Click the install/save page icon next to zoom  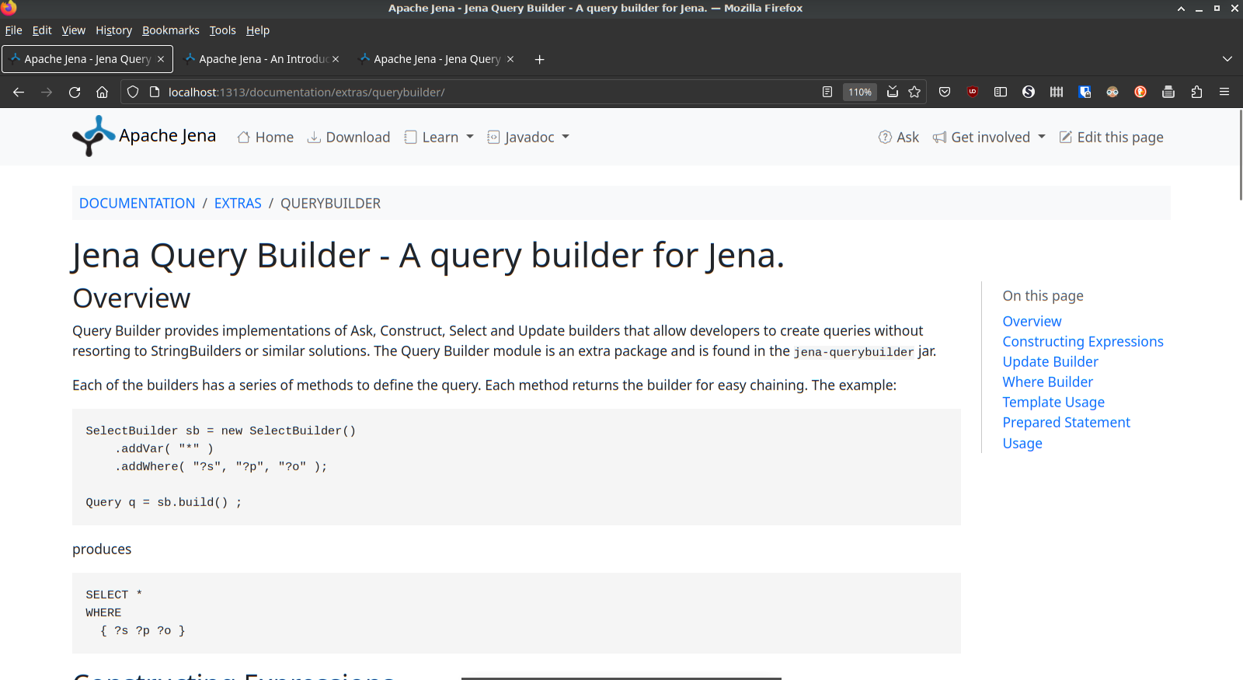pyautogui.click(x=893, y=92)
